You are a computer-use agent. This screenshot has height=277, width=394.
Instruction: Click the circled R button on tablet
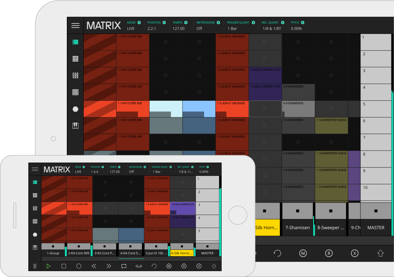[329, 253]
